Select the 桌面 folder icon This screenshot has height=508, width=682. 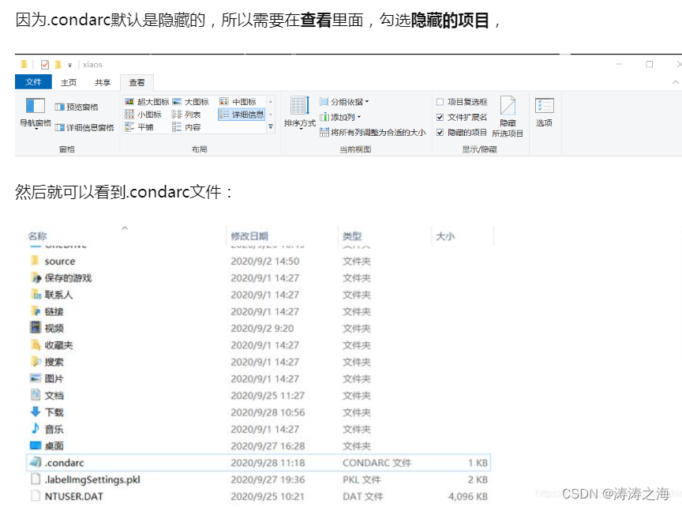pyautogui.click(x=36, y=446)
